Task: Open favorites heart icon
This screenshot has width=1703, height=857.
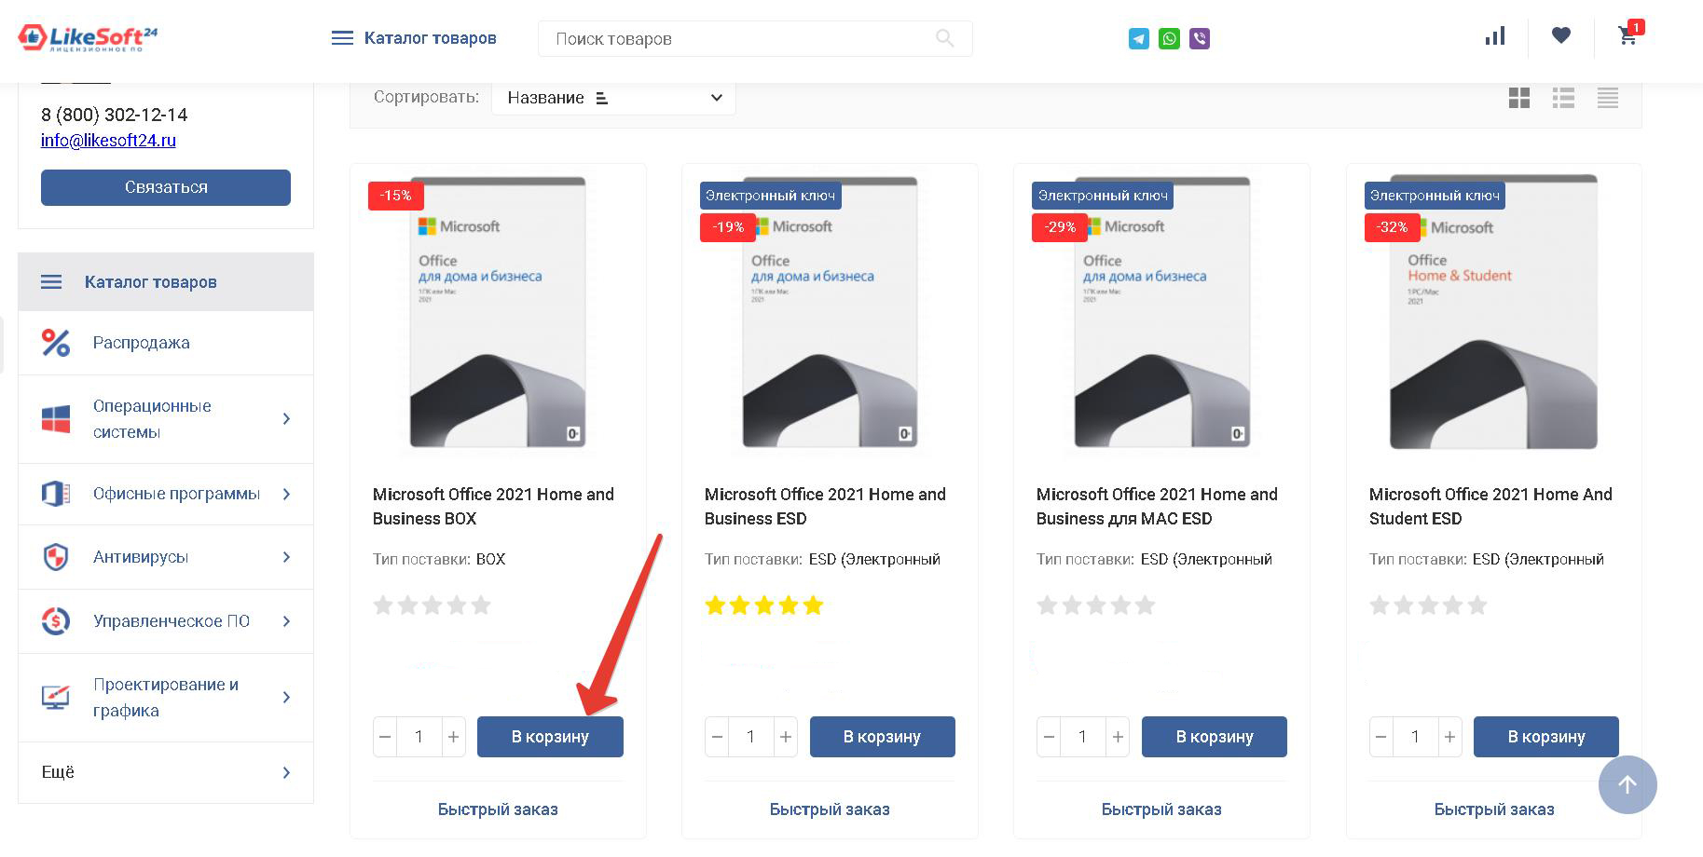Action: 1561,35
